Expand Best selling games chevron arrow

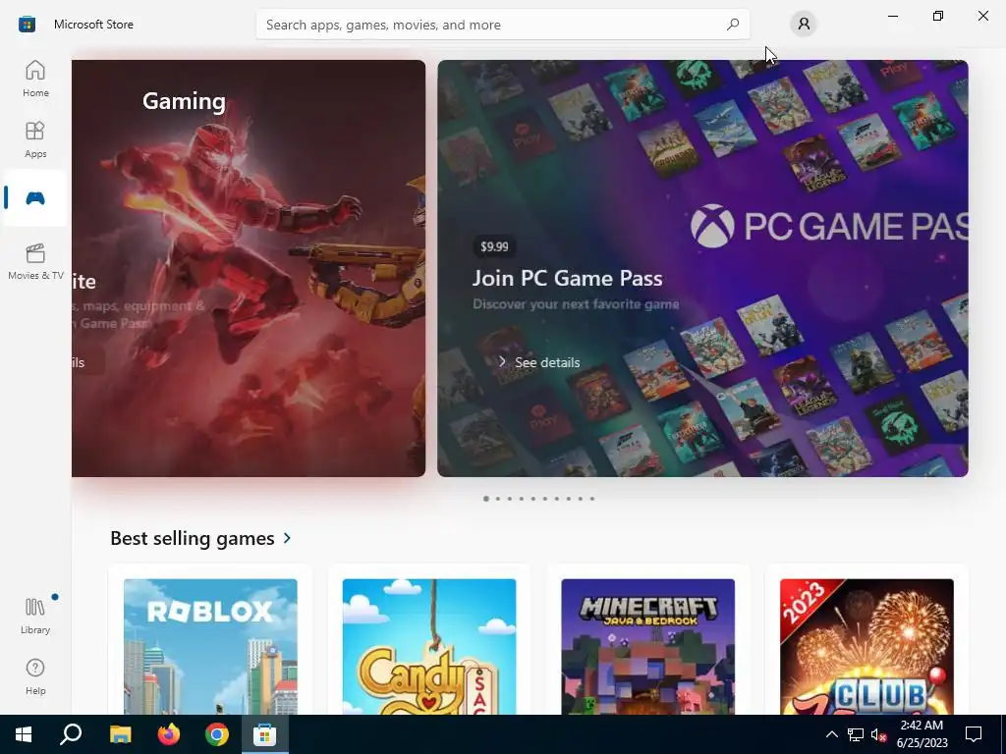point(287,538)
